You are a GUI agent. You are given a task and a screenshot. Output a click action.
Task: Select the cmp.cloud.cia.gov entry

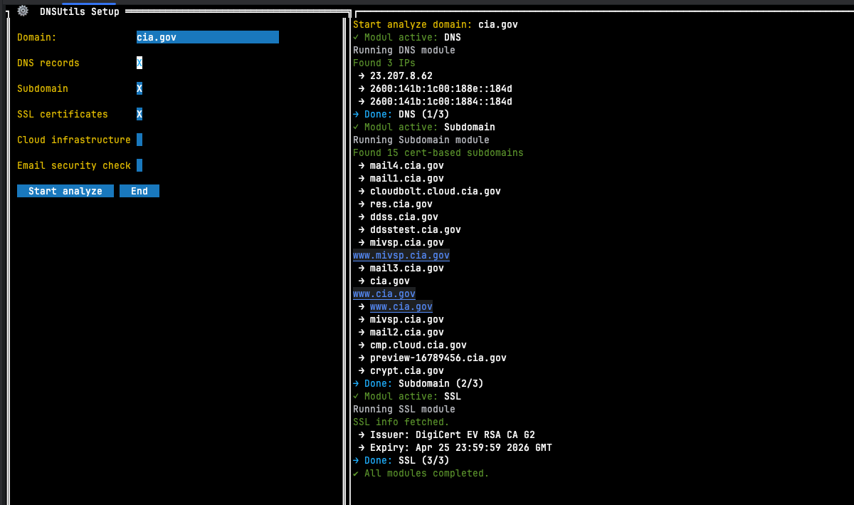418,345
